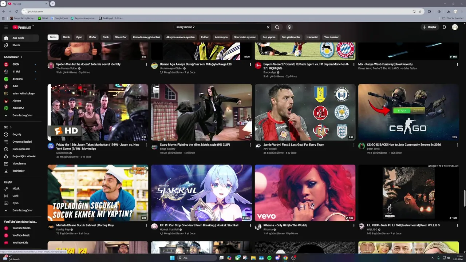Open Canlı under Keşfet
This screenshot has width=466, height=262.
click(21, 196)
